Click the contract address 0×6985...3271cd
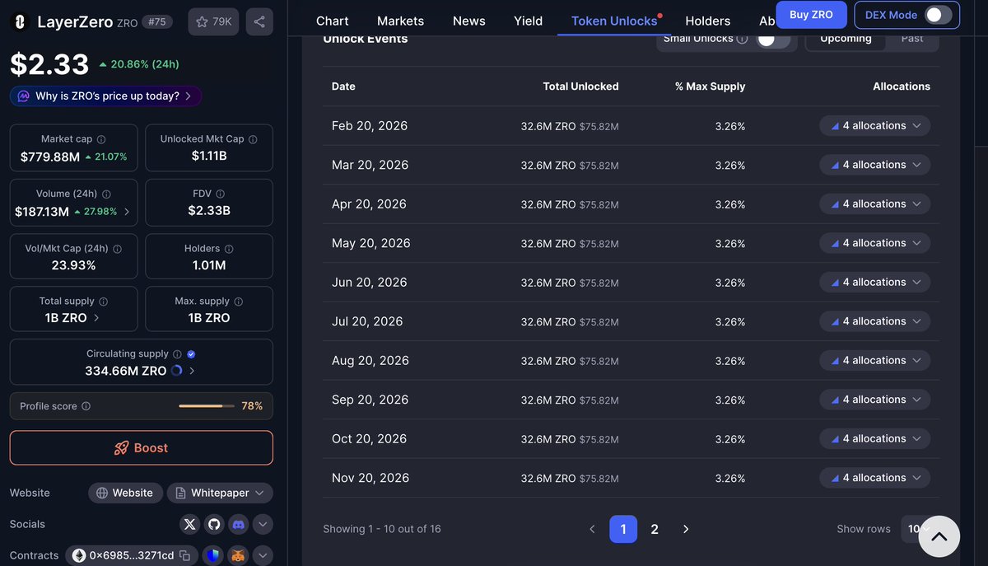Screen dimensions: 988x566 [132, 556]
